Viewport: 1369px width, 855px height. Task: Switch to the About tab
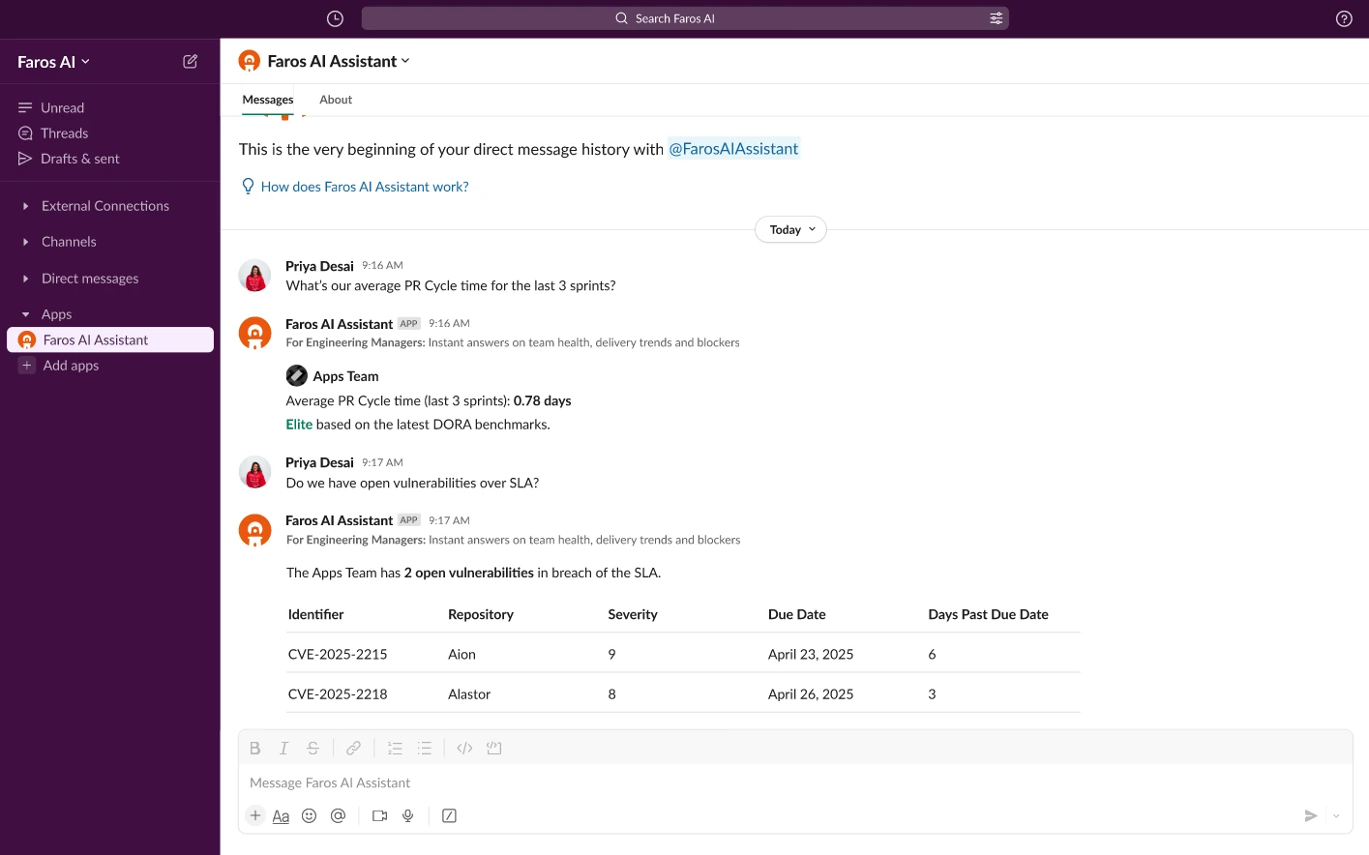click(335, 99)
